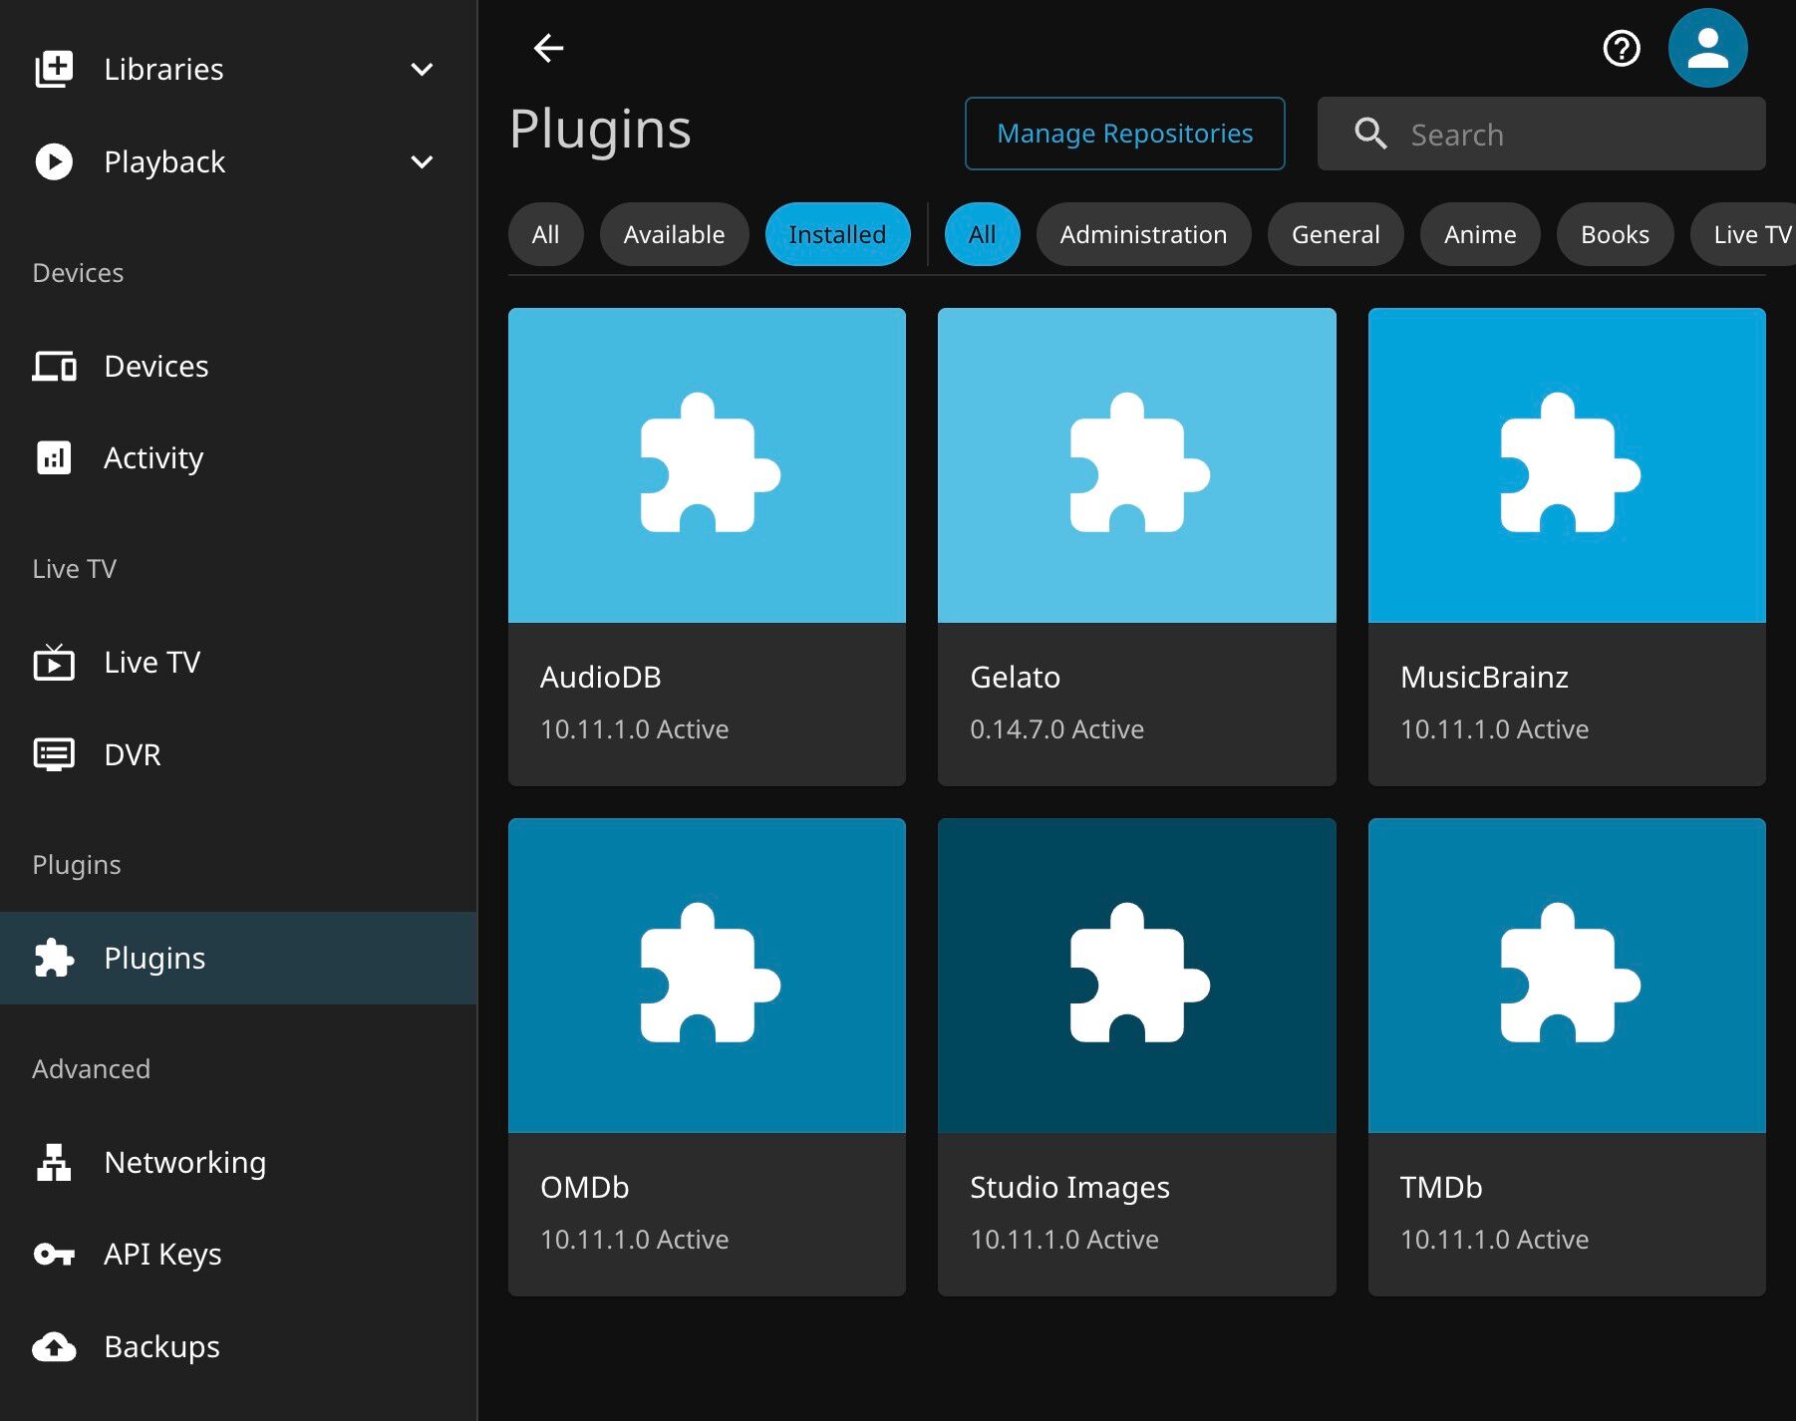1796x1421 pixels.
Task: Open the MusicBrainz plugin title
Action: pos(1484,677)
